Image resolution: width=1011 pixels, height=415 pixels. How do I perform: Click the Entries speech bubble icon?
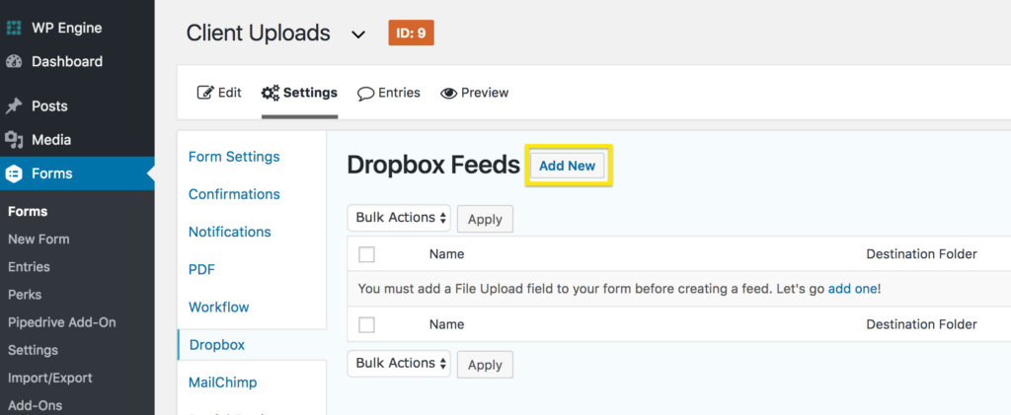tap(365, 94)
